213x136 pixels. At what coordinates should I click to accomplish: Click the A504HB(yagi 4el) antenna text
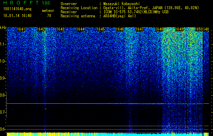(x=120, y=16)
